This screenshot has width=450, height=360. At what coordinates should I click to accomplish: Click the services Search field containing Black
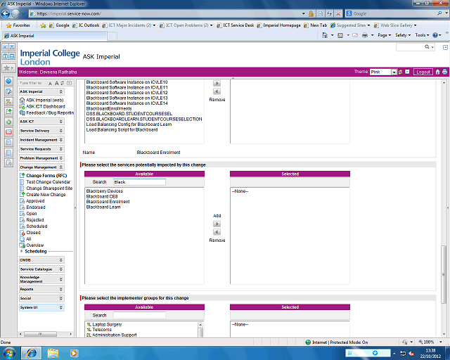tap(139, 182)
